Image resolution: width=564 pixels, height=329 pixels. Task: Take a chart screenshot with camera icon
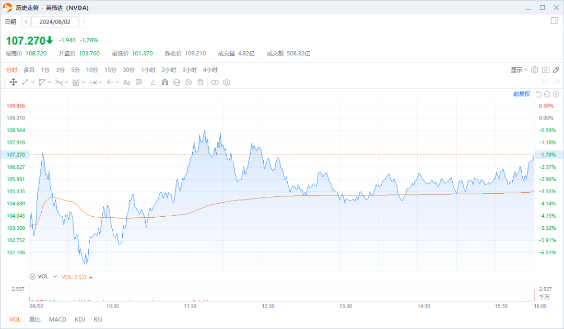pos(545,70)
